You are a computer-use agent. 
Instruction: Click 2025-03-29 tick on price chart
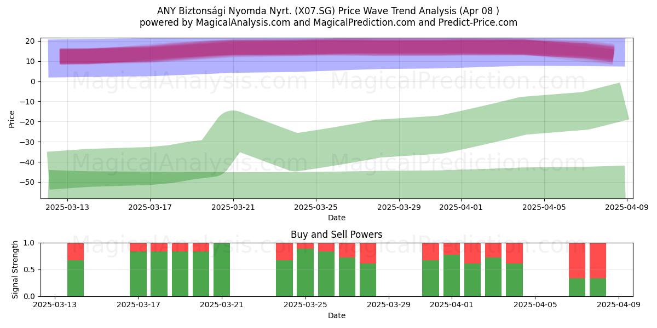399,207
